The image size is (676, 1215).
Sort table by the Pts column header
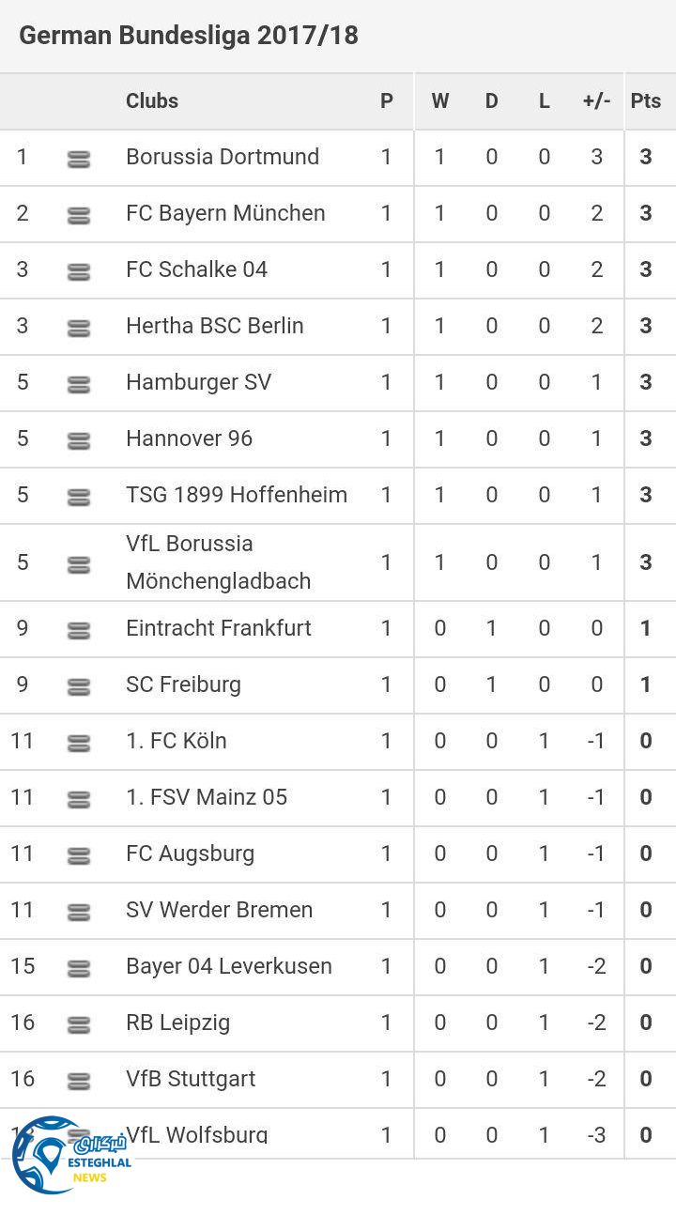click(x=645, y=101)
